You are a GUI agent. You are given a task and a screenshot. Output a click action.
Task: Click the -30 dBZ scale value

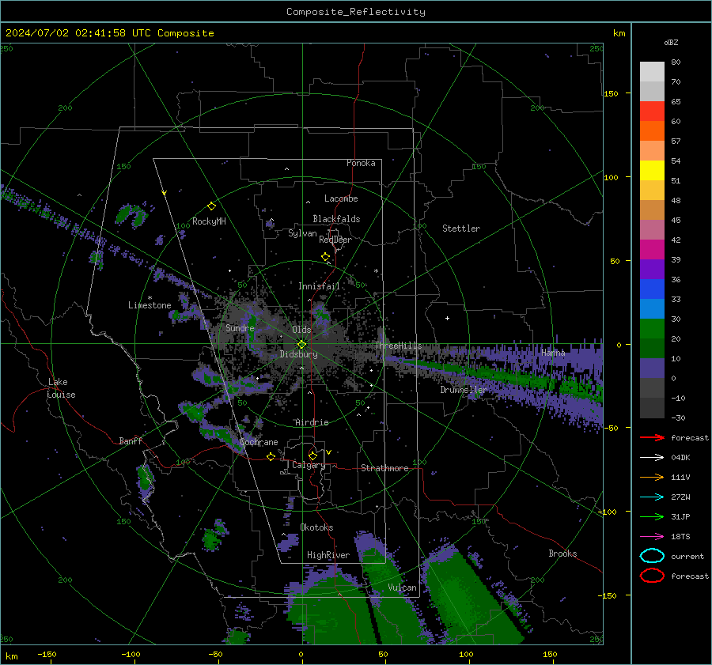pyautogui.click(x=679, y=418)
